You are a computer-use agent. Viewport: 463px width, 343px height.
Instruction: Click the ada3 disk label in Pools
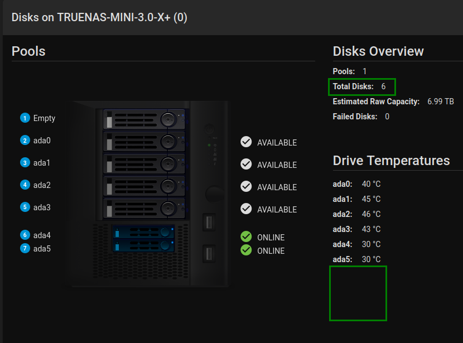coord(42,207)
